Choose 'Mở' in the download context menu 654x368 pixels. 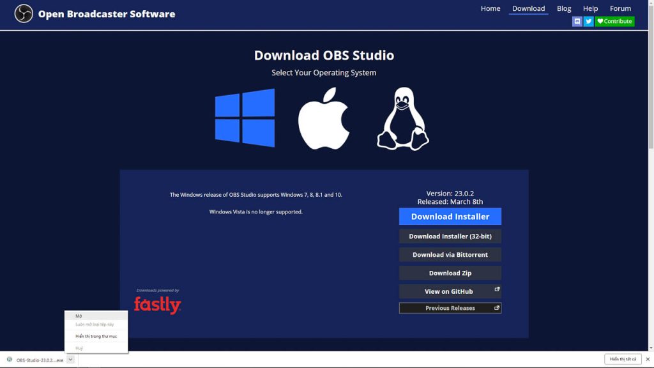[96, 316]
